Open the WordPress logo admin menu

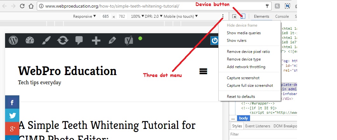(13, 40)
